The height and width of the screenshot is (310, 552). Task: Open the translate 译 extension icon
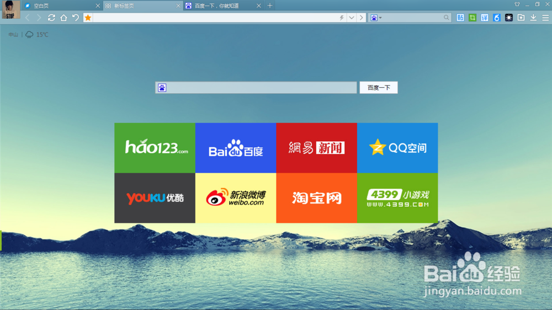point(485,18)
